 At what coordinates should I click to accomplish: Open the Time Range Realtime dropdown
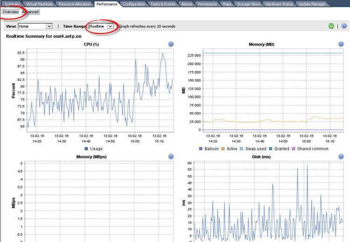coord(101,26)
